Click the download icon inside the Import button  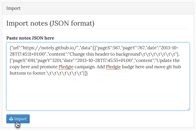point(11,119)
